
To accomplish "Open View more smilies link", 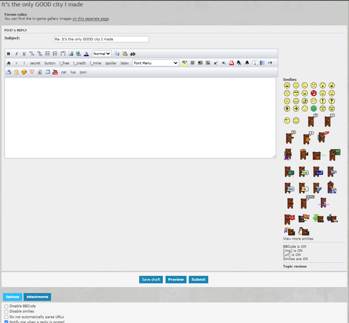I will point(298,239).
